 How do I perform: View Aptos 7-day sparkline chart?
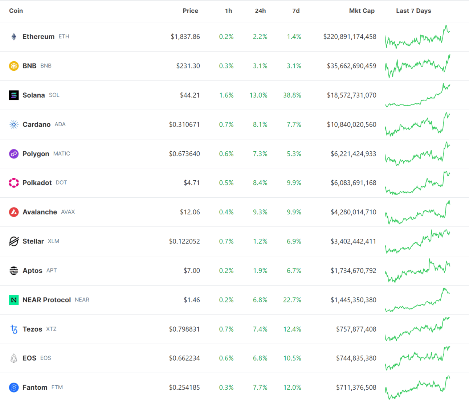[x=417, y=271]
